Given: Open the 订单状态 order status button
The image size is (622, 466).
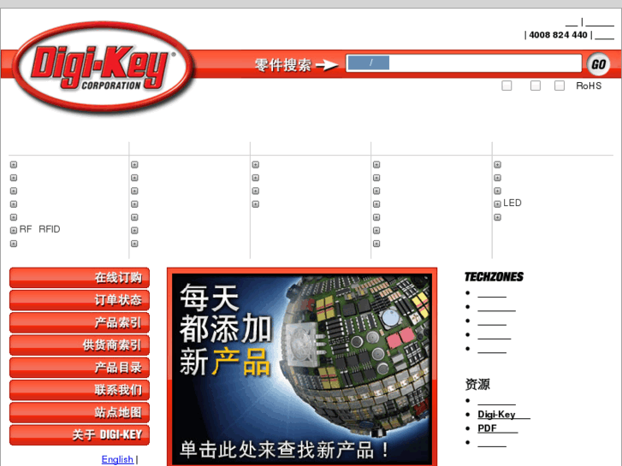Looking at the screenshot, I should pyautogui.click(x=80, y=300).
